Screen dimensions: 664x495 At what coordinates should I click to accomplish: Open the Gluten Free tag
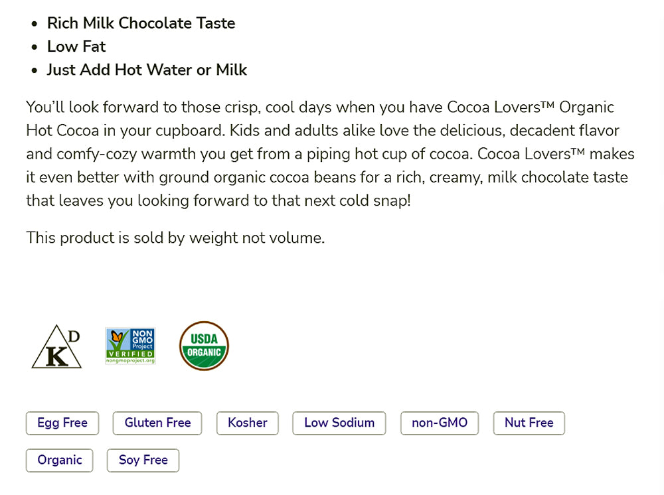(x=157, y=423)
